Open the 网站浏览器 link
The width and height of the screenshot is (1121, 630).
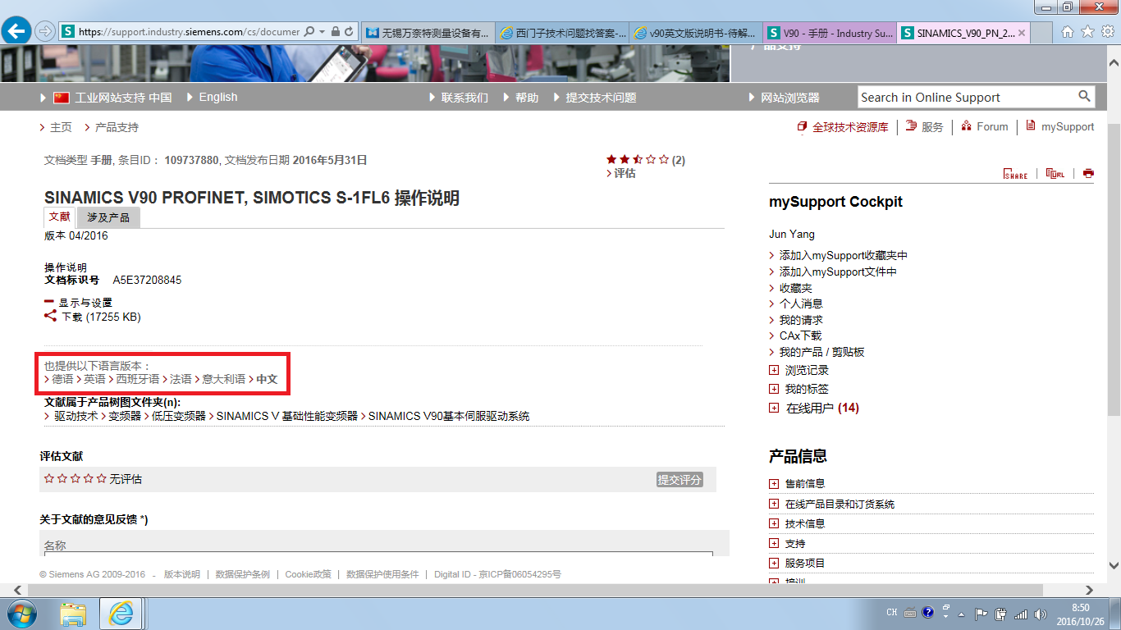click(790, 98)
